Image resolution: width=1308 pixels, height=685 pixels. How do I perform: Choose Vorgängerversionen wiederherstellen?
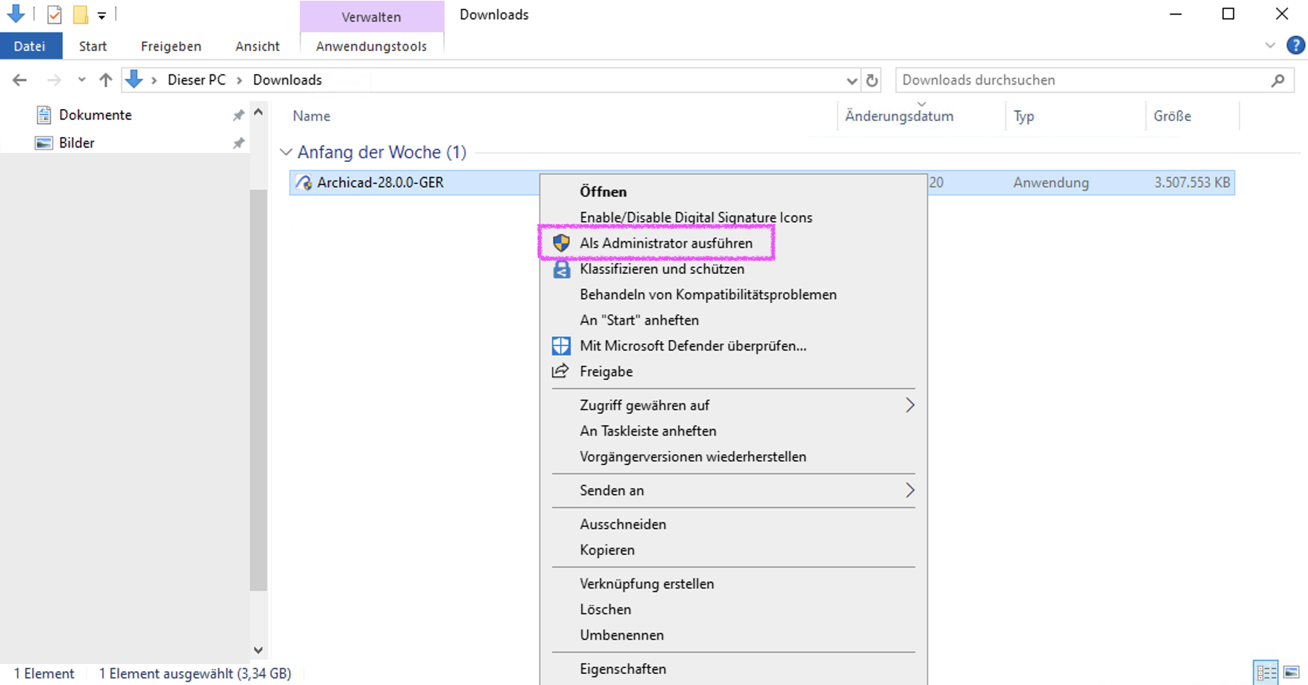(733, 456)
